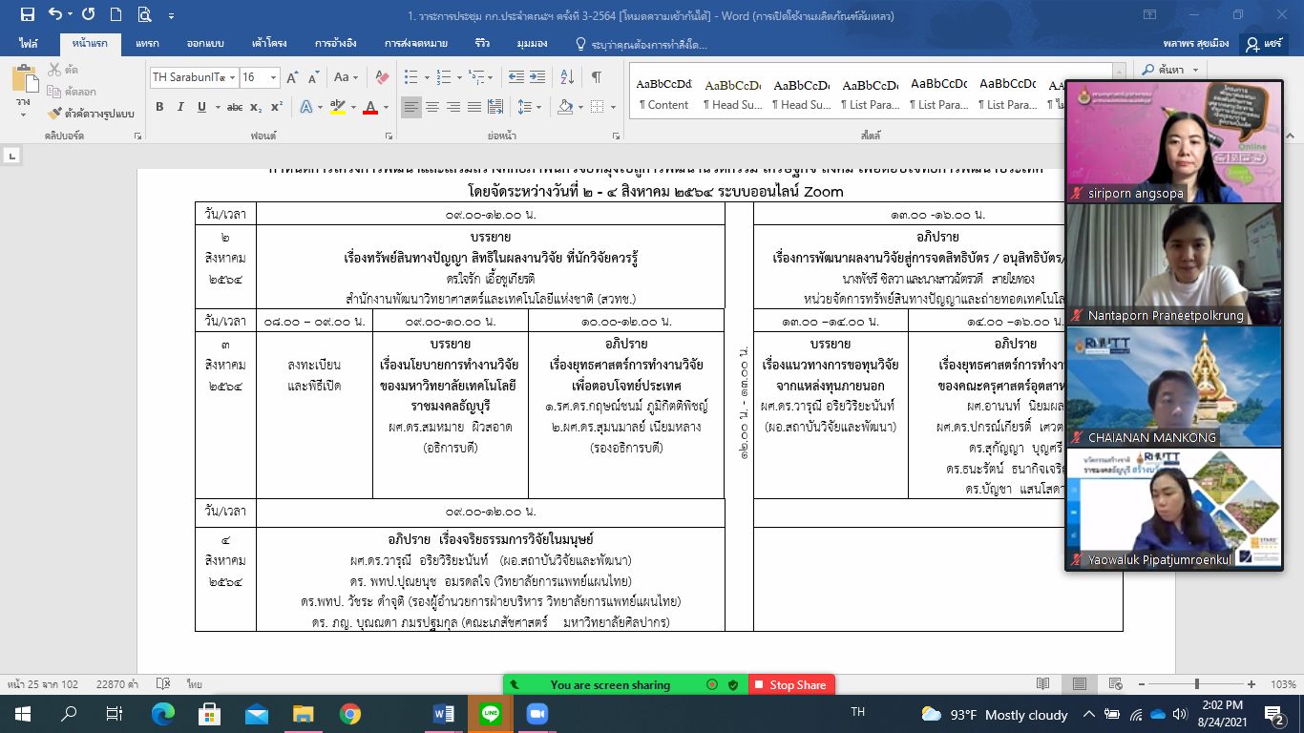Switch to the ออกแบบ (Design) tab

click(204, 44)
